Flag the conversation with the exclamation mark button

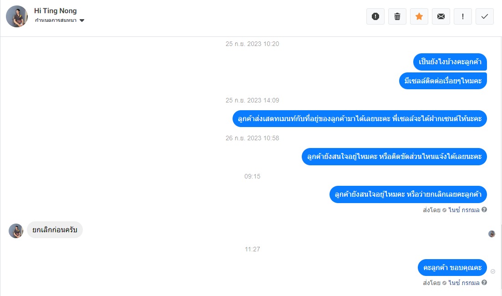tap(462, 16)
